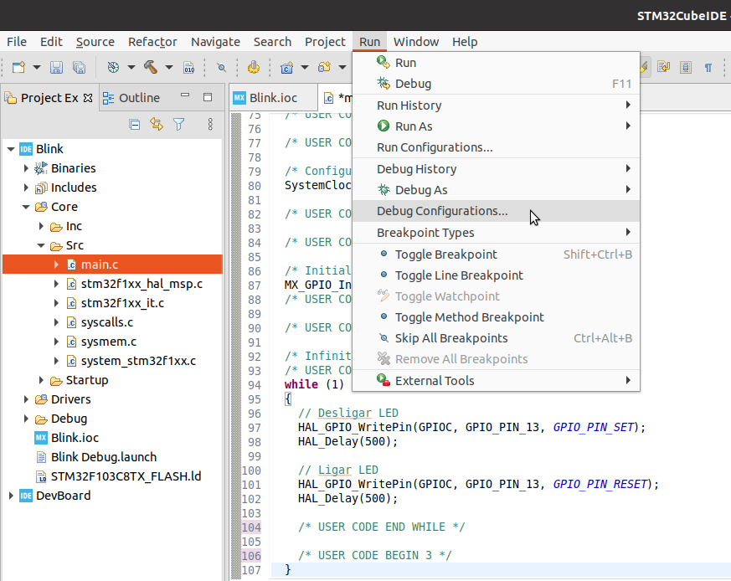Open the Source menu
This screenshot has width=731, height=581.
tap(95, 42)
